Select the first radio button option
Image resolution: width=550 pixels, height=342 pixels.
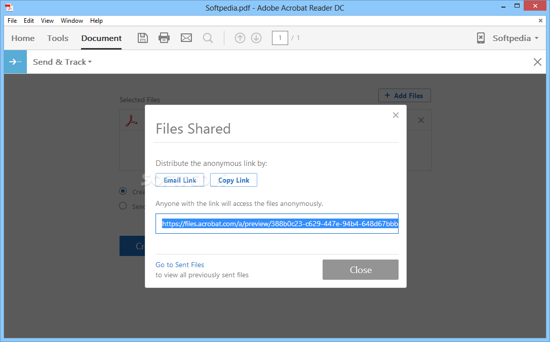coord(123,191)
